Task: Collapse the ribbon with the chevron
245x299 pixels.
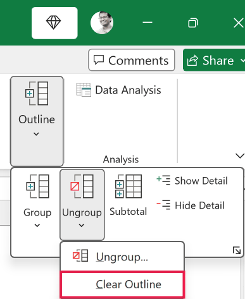Action: tap(240, 156)
